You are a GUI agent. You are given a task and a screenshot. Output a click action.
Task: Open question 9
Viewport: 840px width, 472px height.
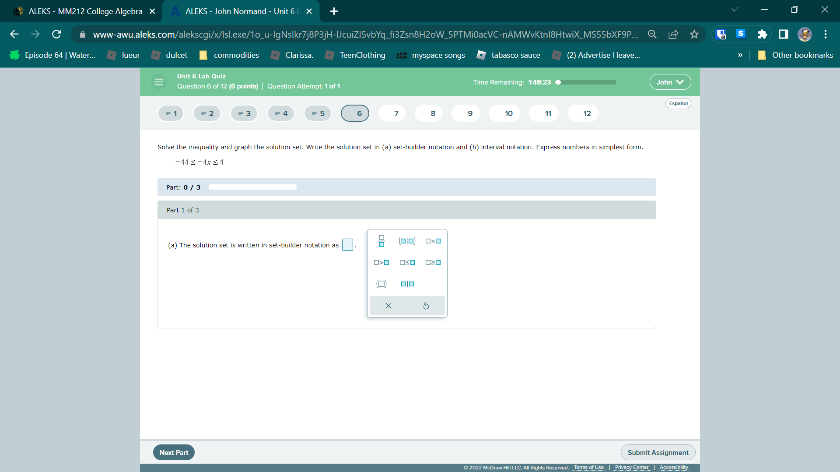(465, 113)
